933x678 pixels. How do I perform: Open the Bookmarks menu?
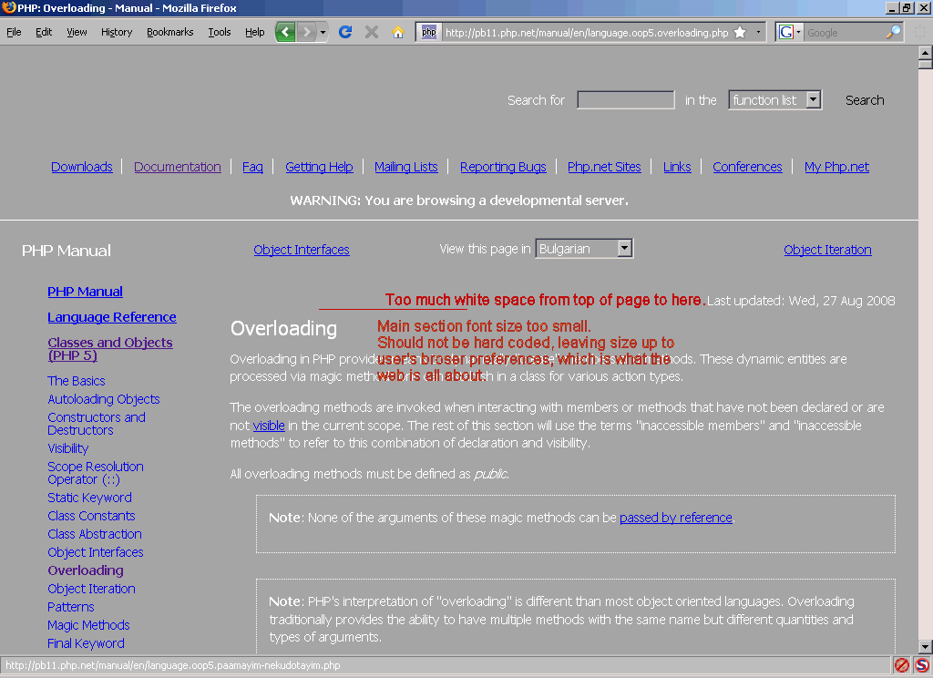pyautogui.click(x=170, y=32)
